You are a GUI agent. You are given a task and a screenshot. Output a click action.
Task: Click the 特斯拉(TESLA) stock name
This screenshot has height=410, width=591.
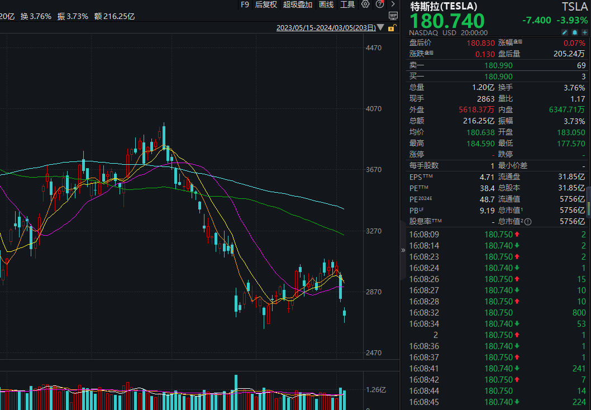444,6
